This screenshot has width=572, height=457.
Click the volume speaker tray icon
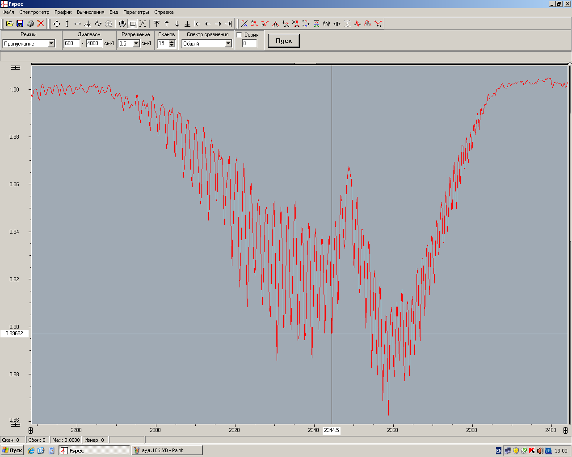pos(540,451)
